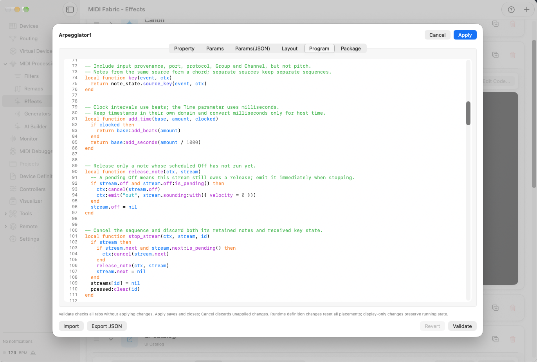Expand the Remote sidebar section
This screenshot has width=537, height=362.
[x=5, y=226]
